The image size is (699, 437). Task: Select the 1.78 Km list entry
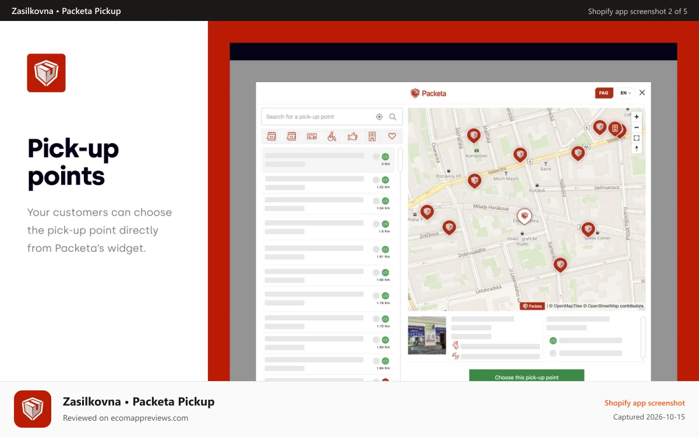[328, 298]
